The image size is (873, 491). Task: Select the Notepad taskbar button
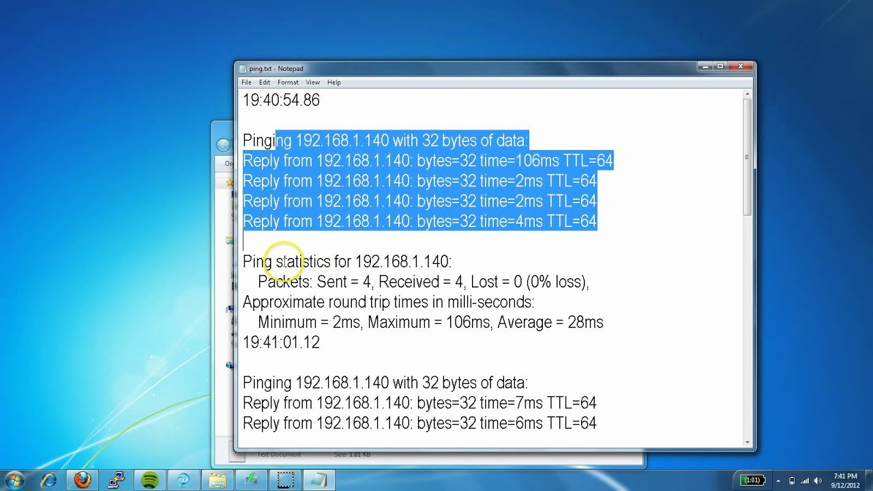pos(319,480)
